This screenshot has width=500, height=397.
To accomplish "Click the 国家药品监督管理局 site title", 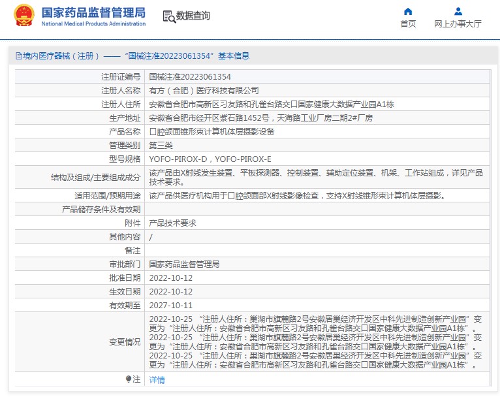I will click(93, 12).
